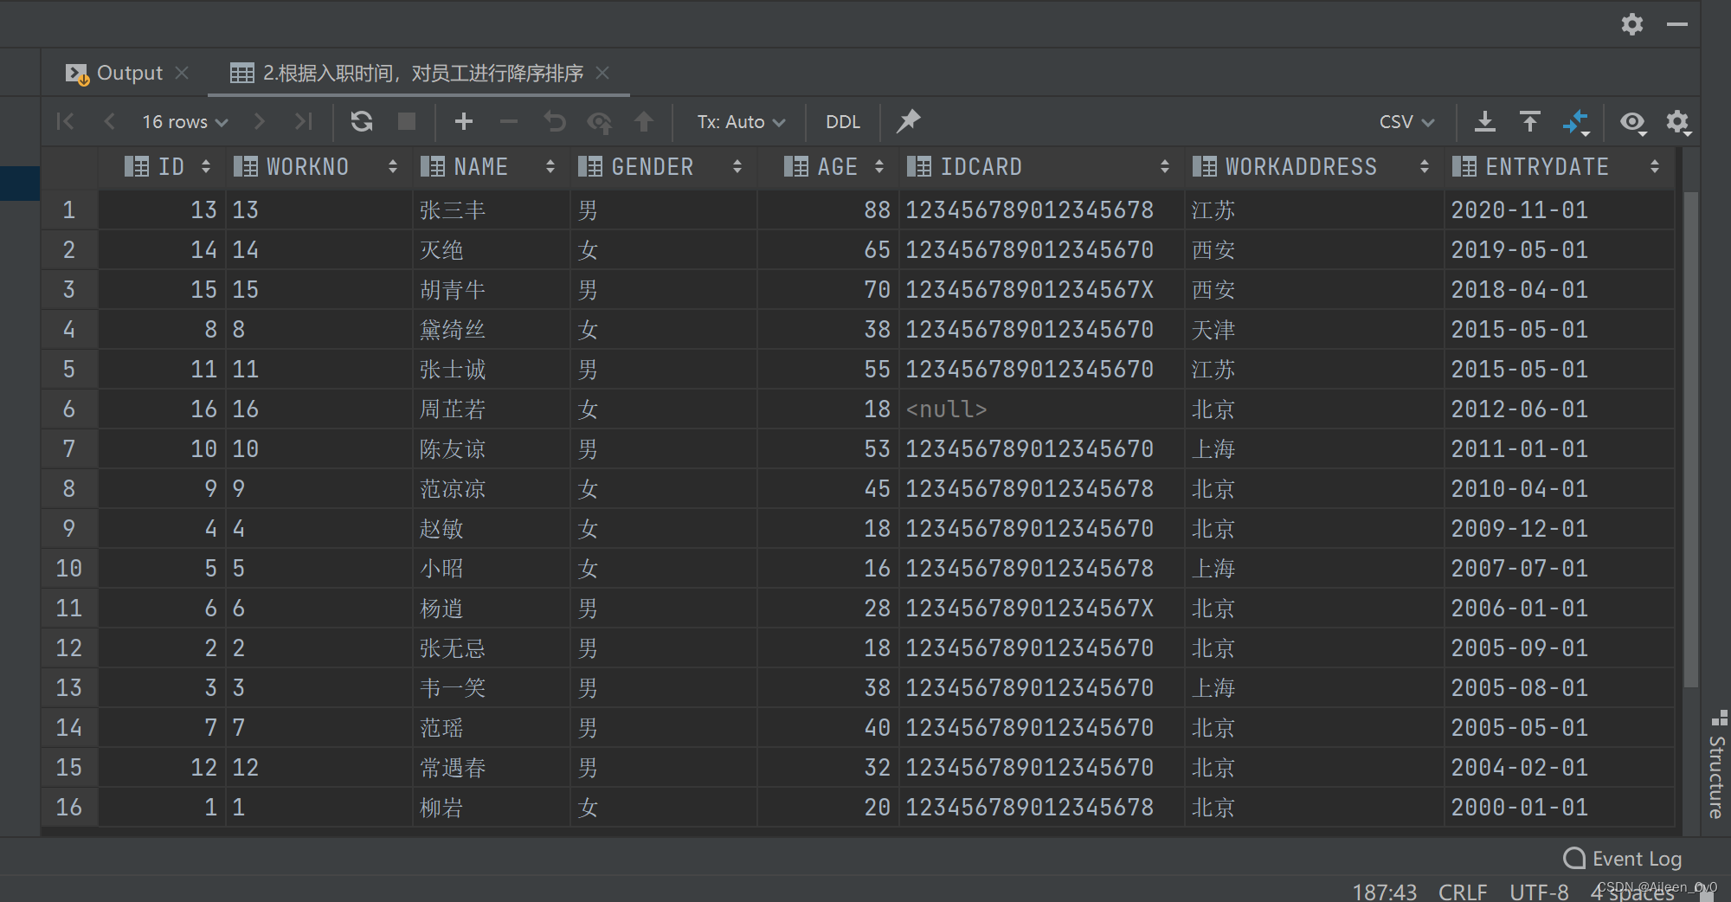Export data with the download icon
1731x902 pixels.
[x=1485, y=121]
